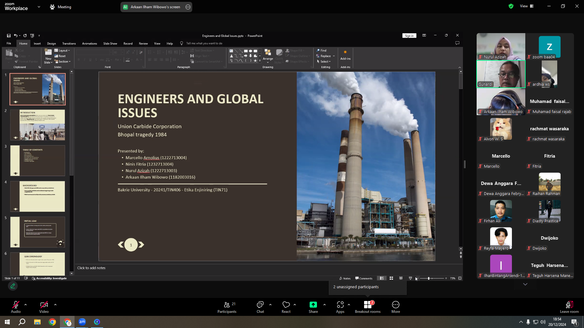Open Zoom React menu
Viewport: 584px width, 328px height.
point(286,307)
